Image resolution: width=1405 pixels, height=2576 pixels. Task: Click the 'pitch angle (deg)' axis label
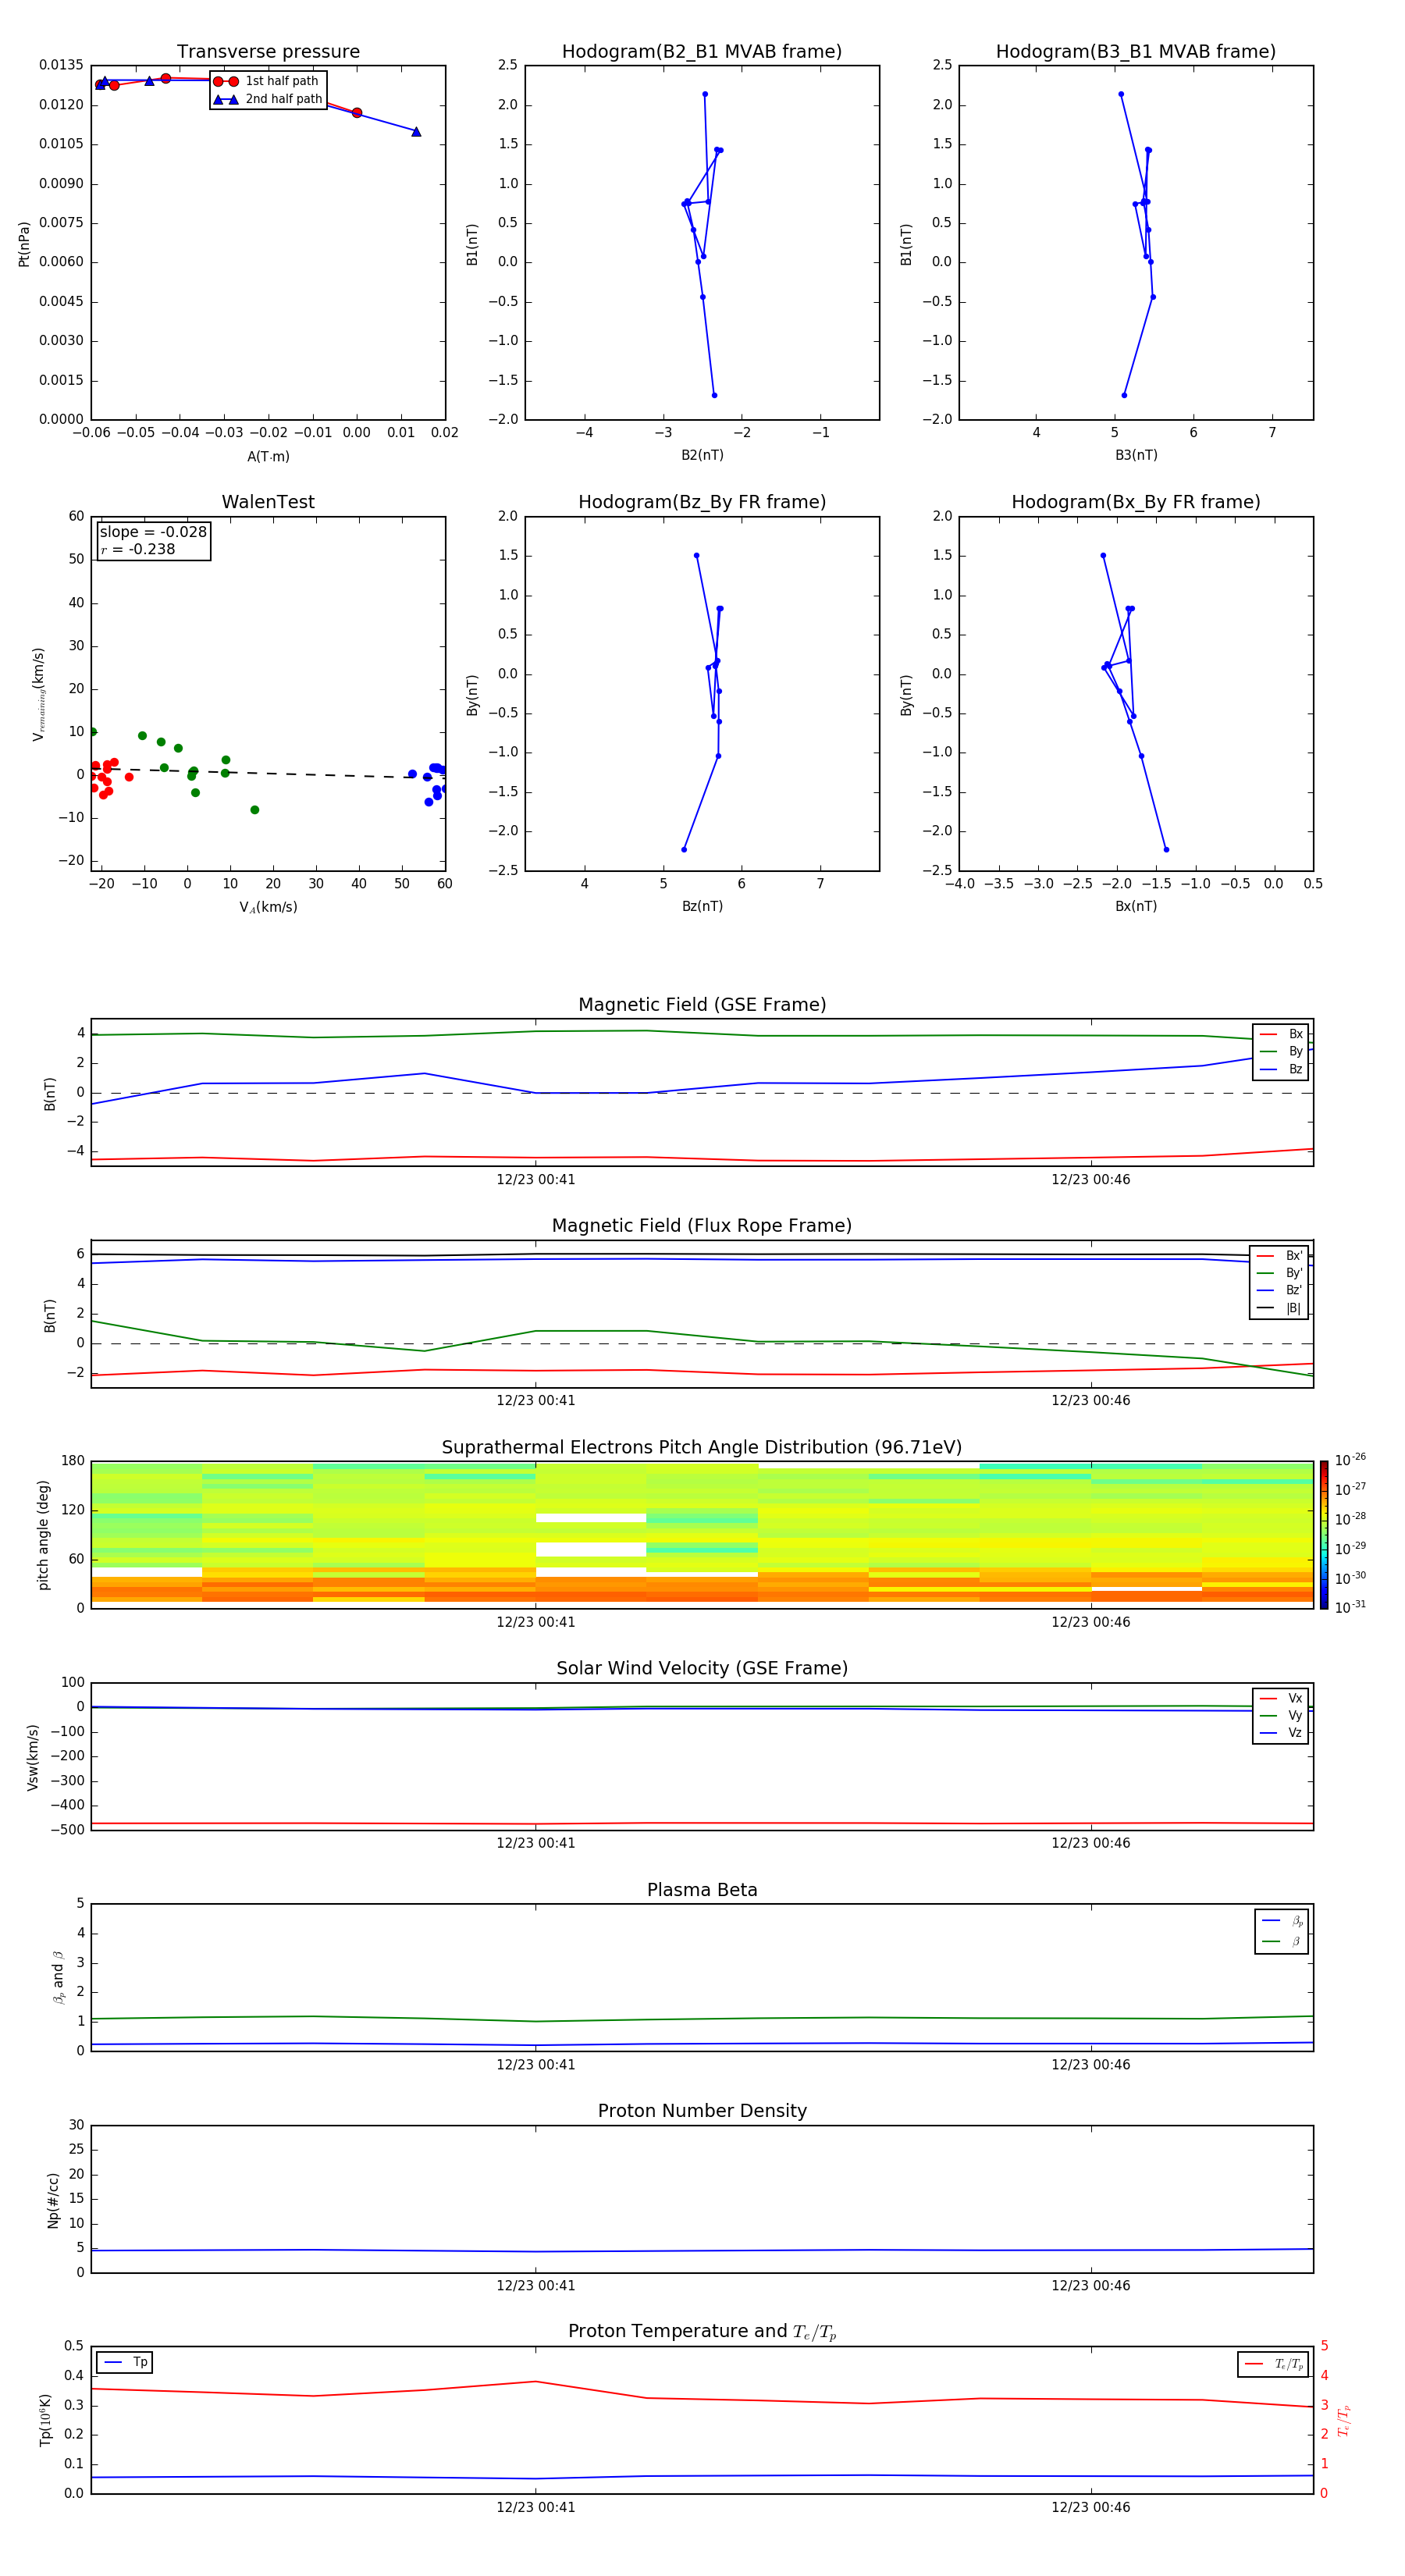point(43,1535)
